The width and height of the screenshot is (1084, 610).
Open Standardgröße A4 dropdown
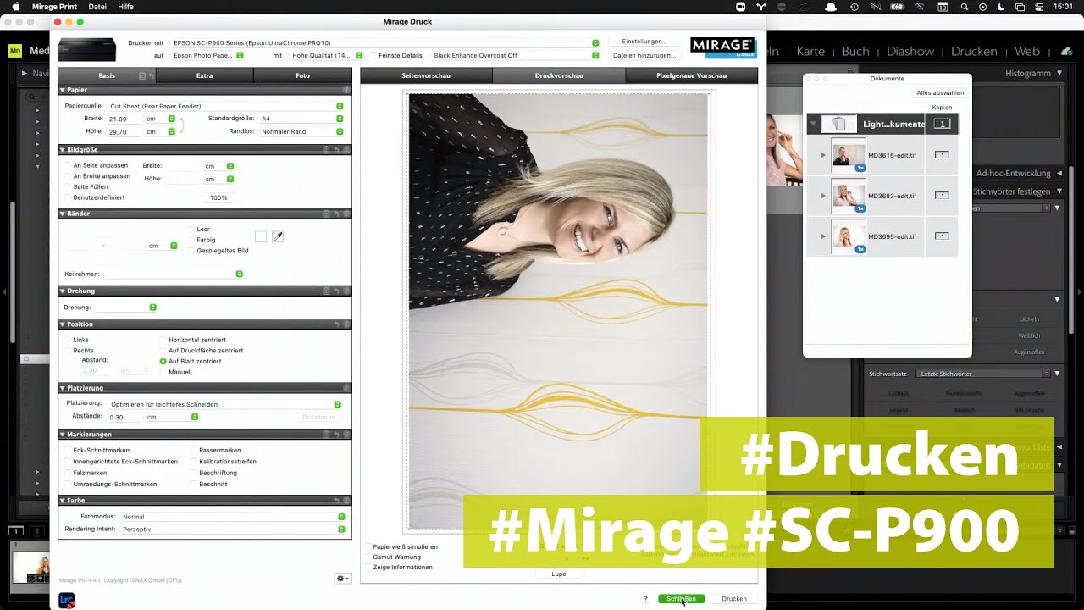pos(301,119)
